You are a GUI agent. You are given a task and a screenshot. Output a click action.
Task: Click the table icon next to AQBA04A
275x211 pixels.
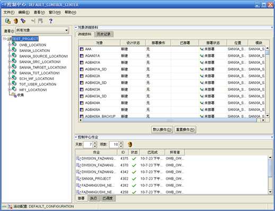tap(82, 103)
